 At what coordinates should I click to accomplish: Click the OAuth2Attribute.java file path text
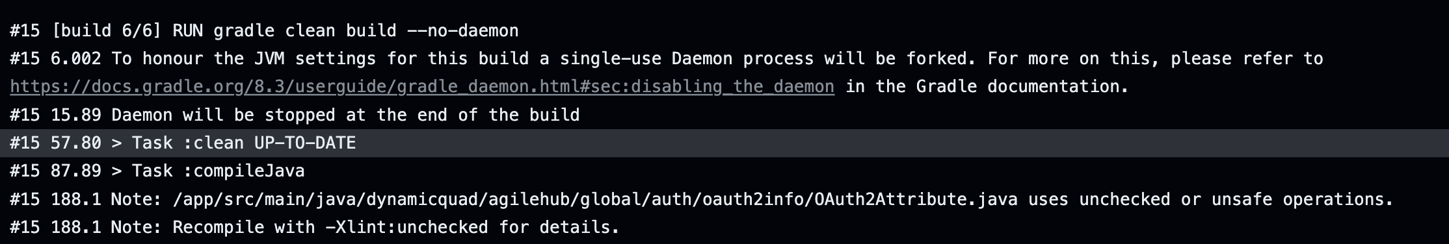tap(595, 199)
